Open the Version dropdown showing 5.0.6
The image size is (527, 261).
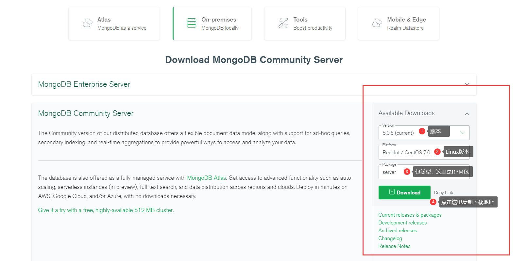(424, 132)
